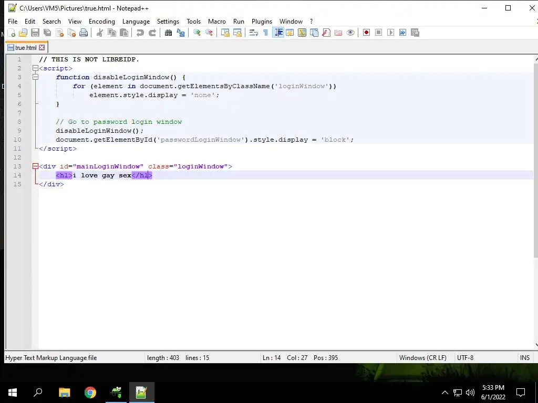Open the Run menu

point(239,21)
